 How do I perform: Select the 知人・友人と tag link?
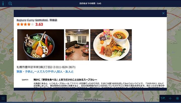(x=65, y=72)
